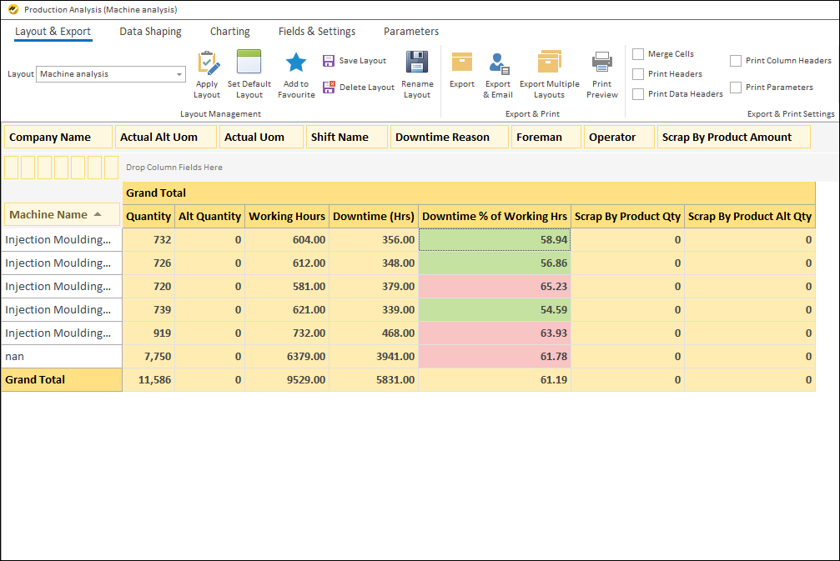Tick the Print Parameters checkbox

pyautogui.click(x=736, y=88)
